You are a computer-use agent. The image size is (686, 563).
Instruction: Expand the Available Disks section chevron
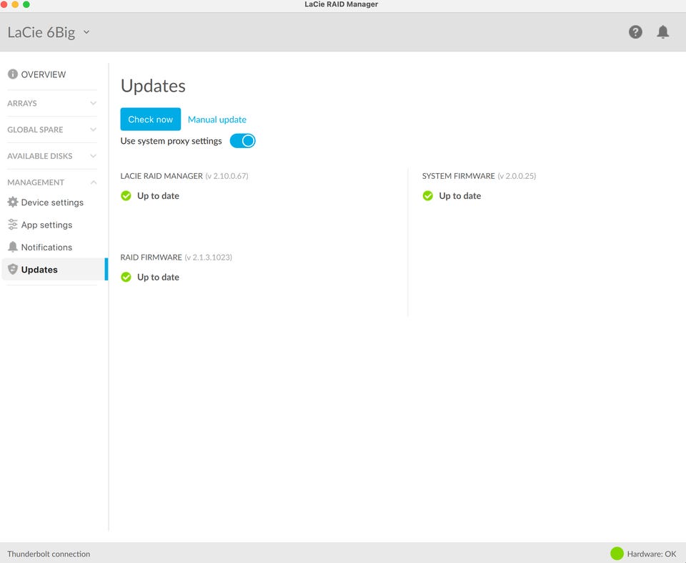pyautogui.click(x=93, y=156)
